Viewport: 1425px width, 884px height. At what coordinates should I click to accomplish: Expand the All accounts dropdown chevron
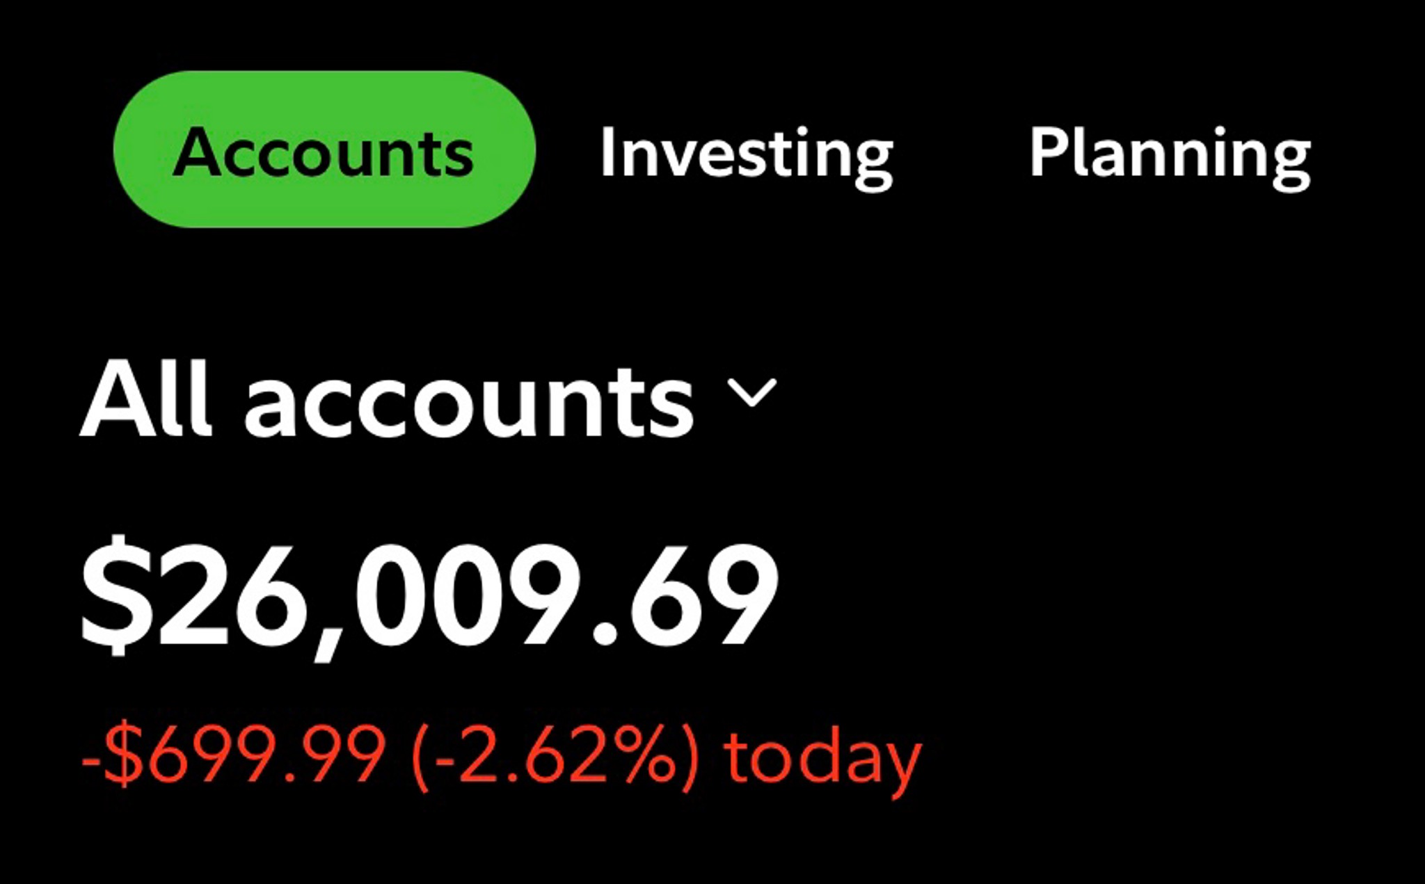coord(751,392)
